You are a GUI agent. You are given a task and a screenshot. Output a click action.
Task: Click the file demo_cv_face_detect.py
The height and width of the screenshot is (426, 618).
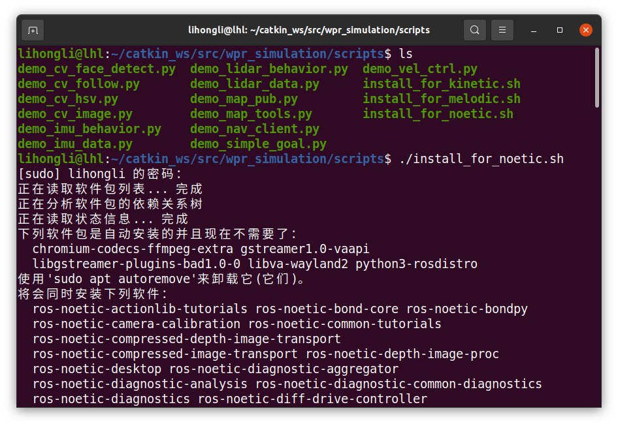click(x=97, y=69)
